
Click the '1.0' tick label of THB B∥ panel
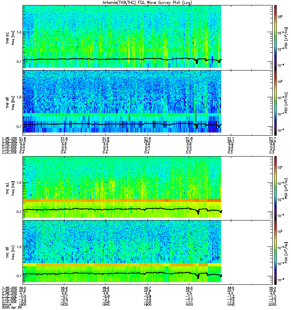point(19,97)
